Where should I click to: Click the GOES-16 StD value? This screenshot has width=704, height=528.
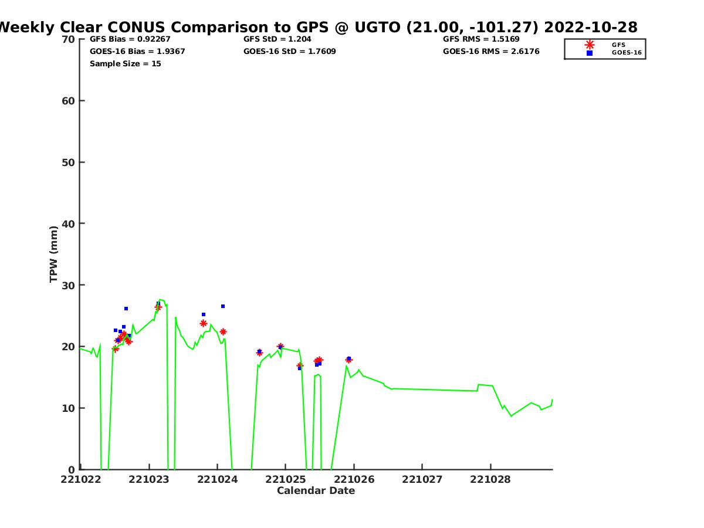(x=289, y=52)
